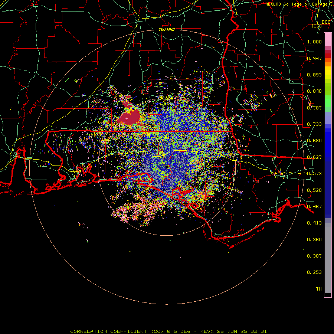Click the black radar site dot at center
Viewport: 334px width, 334px height.
tap(167, 167)
